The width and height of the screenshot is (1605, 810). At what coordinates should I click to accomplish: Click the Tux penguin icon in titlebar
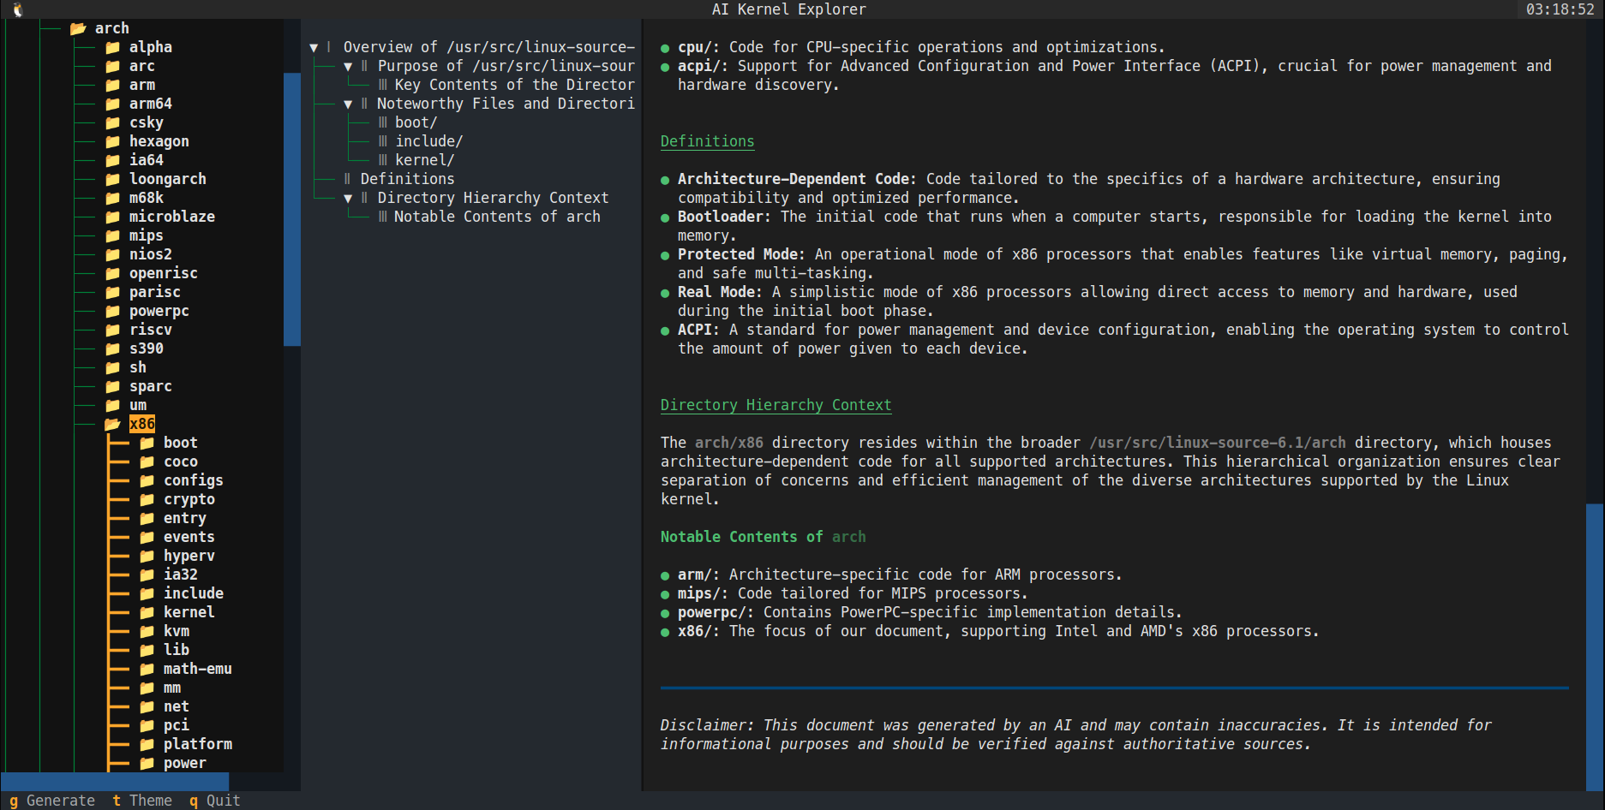(x=16, y=9)
